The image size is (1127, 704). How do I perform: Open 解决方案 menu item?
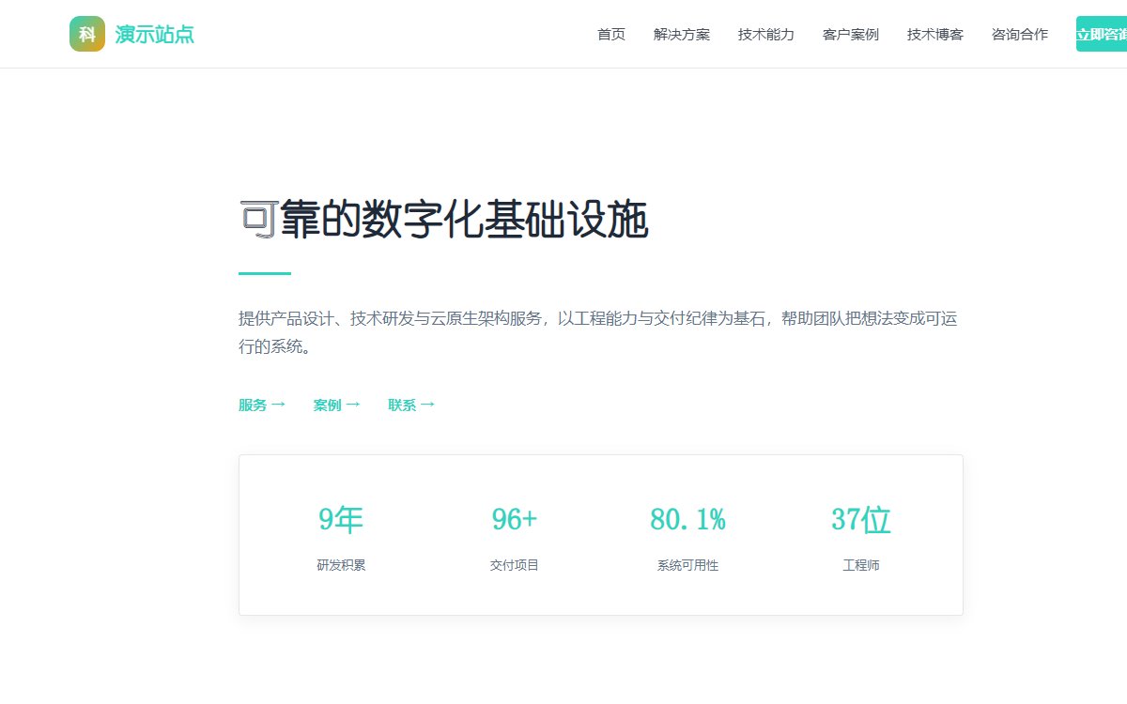[682, 35]
